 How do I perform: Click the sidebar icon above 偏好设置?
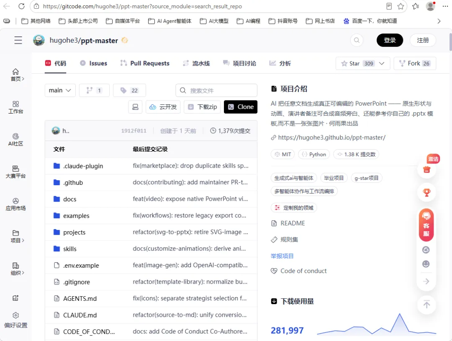click(16, 298)
